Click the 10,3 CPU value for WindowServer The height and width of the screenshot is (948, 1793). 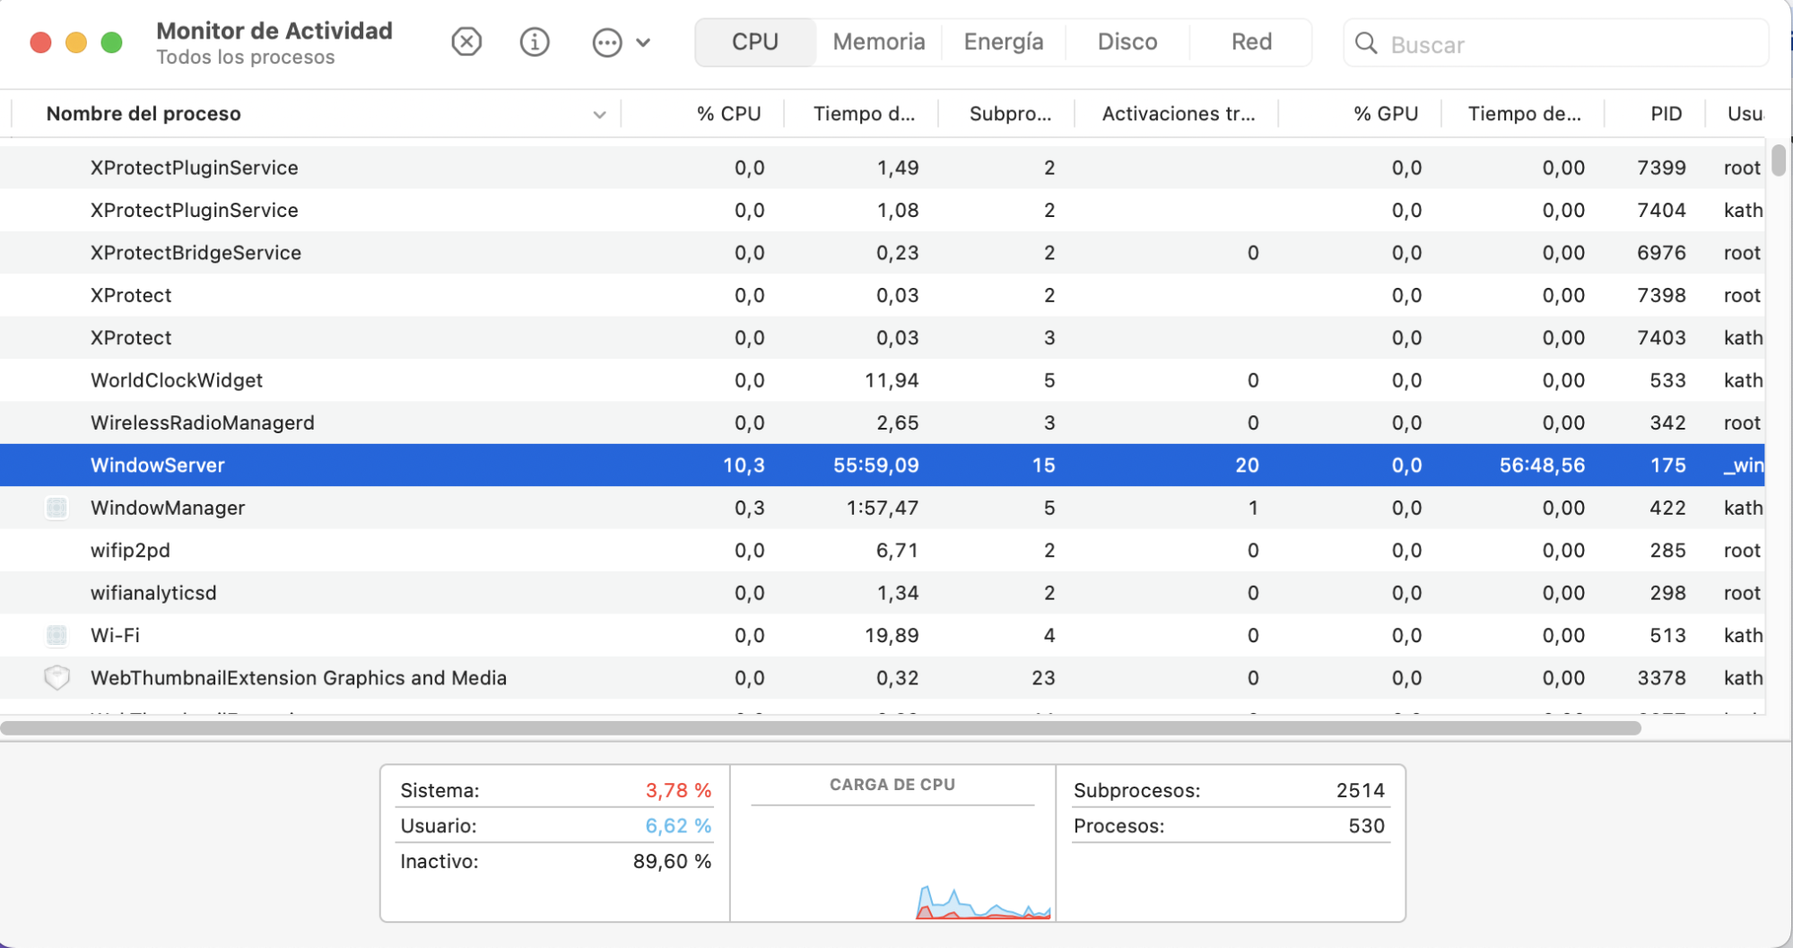click(744, 465)
